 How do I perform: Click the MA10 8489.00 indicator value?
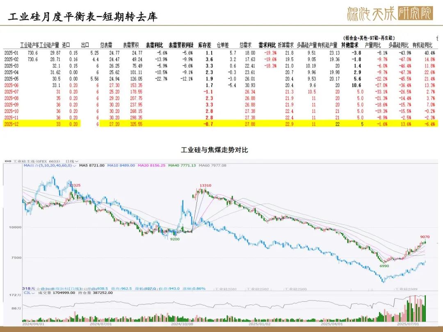click(121, 166)
